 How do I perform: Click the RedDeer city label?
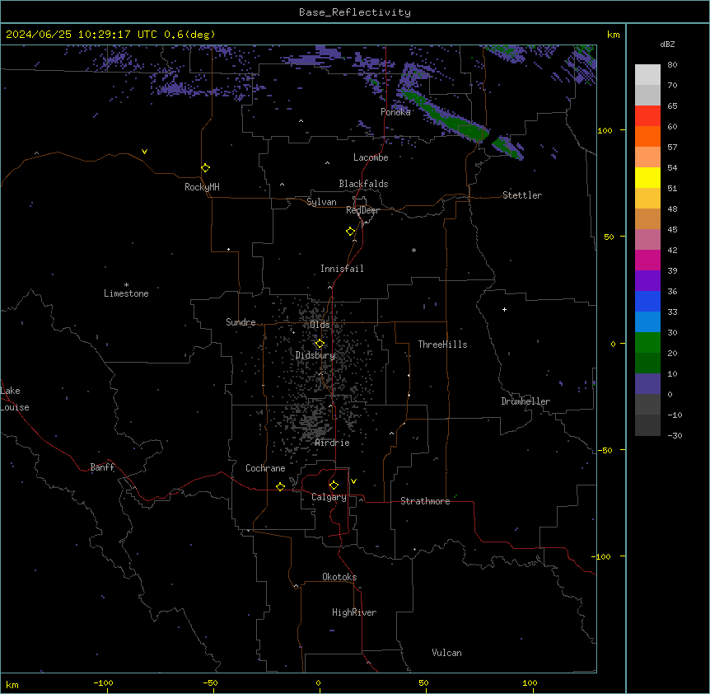point(363,210)
